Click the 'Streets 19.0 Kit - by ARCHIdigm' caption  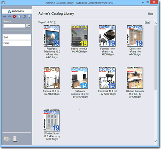point(80,50)
